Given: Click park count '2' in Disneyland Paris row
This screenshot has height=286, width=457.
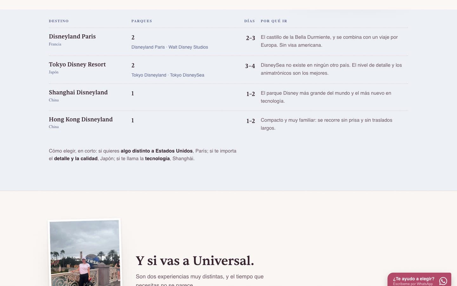Looking at the screenshot, I should (133, 37).
